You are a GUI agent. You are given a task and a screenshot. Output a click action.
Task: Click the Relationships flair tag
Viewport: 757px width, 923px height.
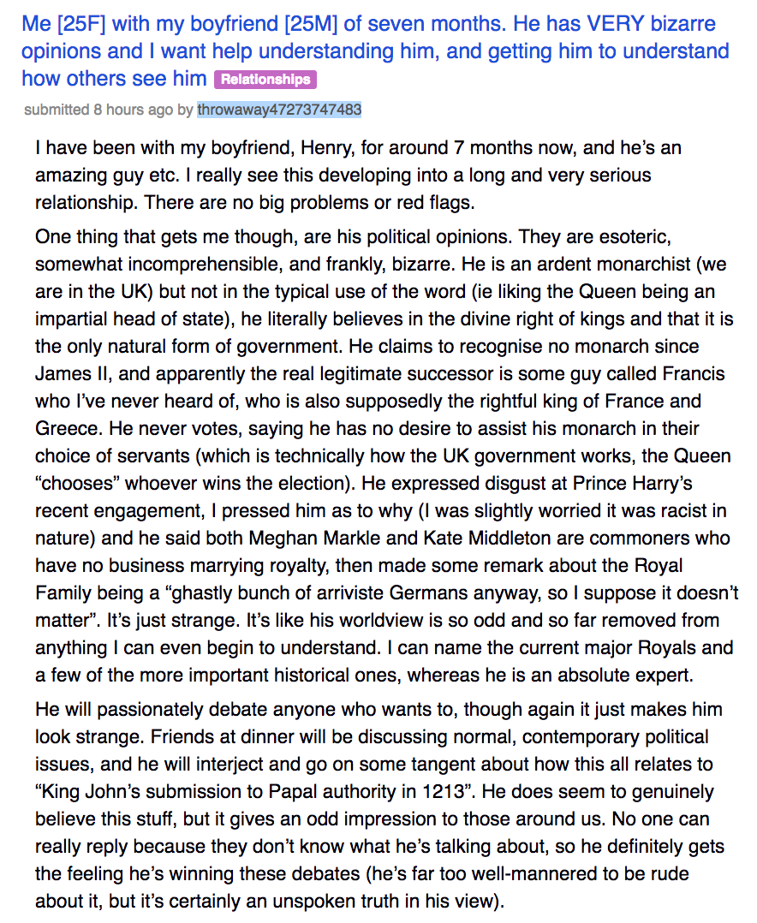(265, 80)
